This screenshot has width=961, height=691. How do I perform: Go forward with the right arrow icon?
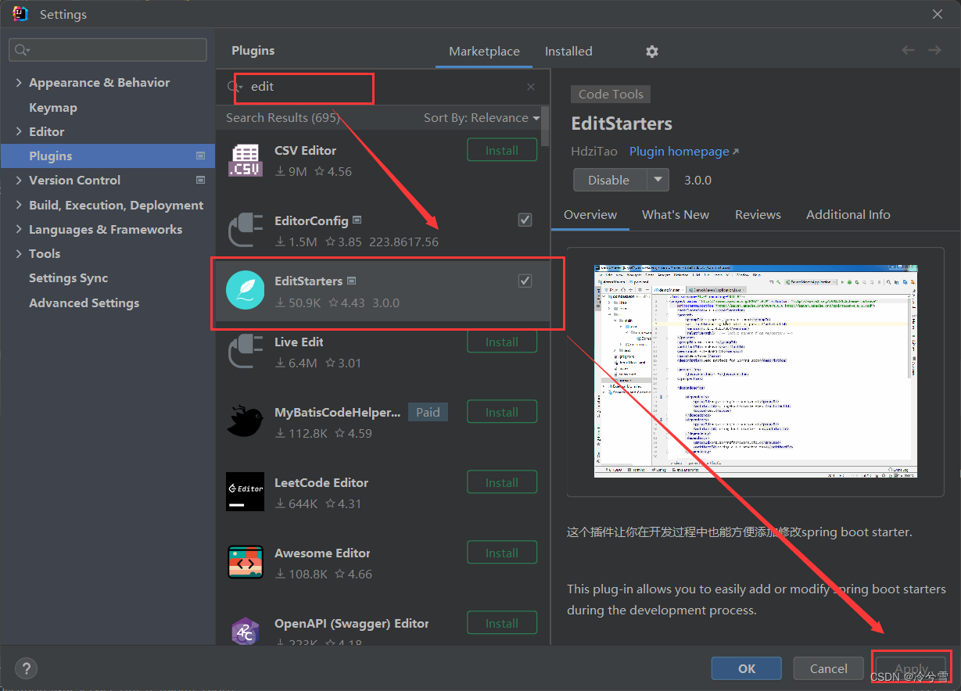click(934, 50)
